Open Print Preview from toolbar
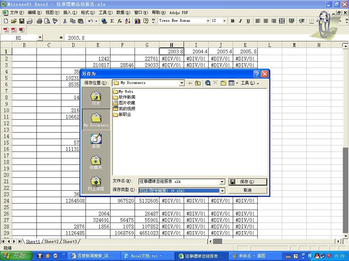 (x=47, y=21)
